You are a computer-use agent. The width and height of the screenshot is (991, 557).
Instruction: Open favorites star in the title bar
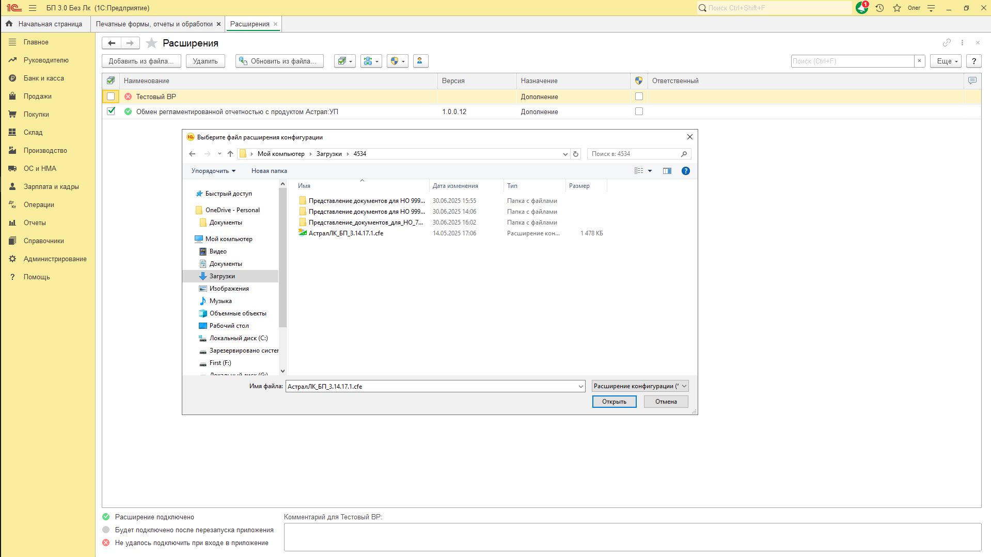[897, 8]
